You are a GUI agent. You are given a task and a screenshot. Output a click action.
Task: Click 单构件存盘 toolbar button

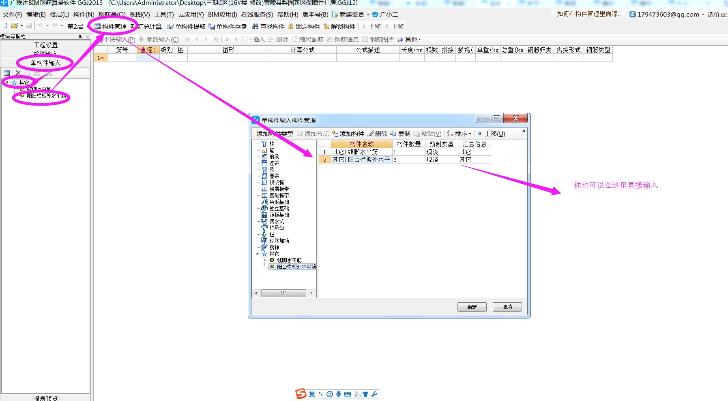(228, 26)
